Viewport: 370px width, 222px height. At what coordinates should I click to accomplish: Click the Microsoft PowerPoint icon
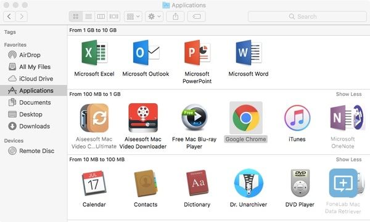197,52
